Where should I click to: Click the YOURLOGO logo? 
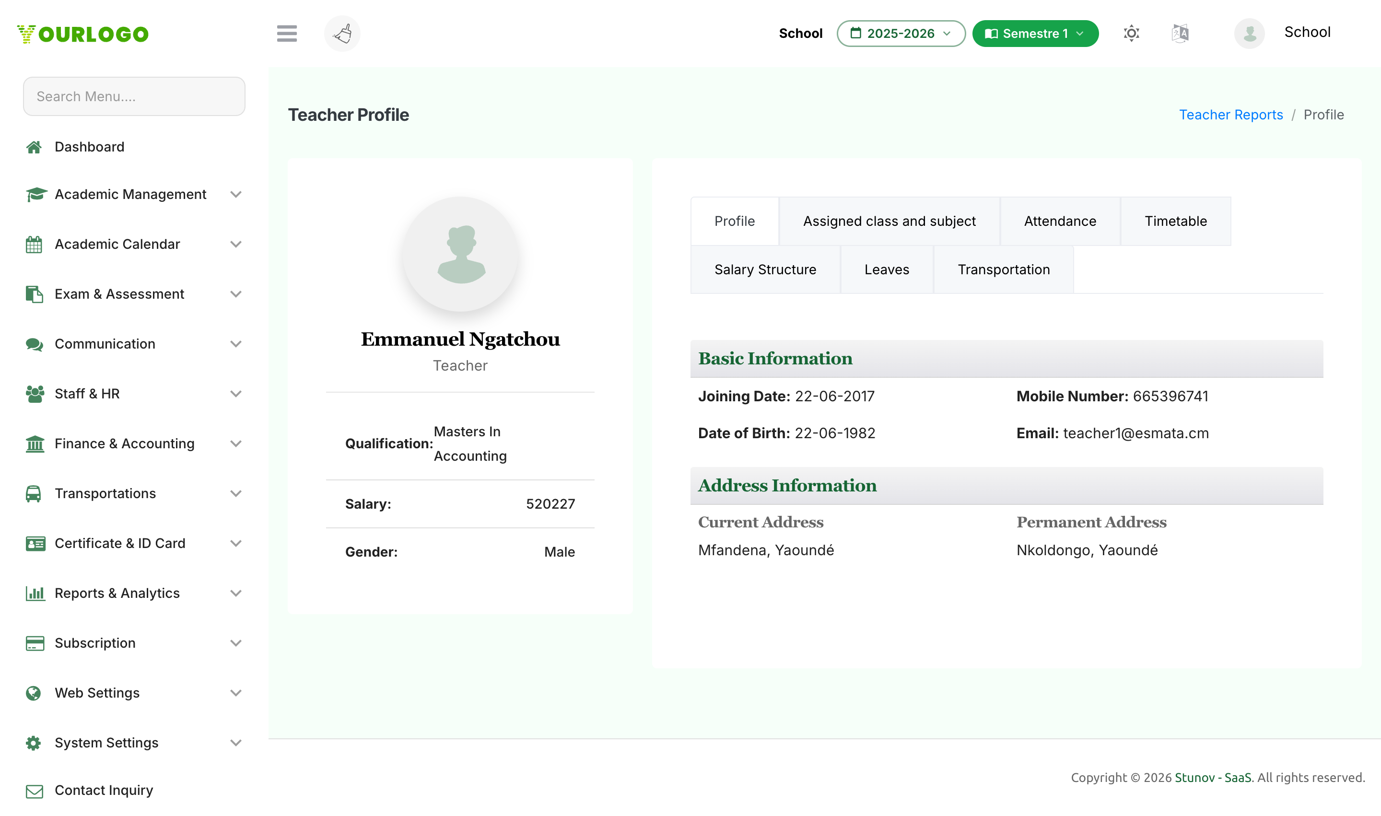point(82,34)
